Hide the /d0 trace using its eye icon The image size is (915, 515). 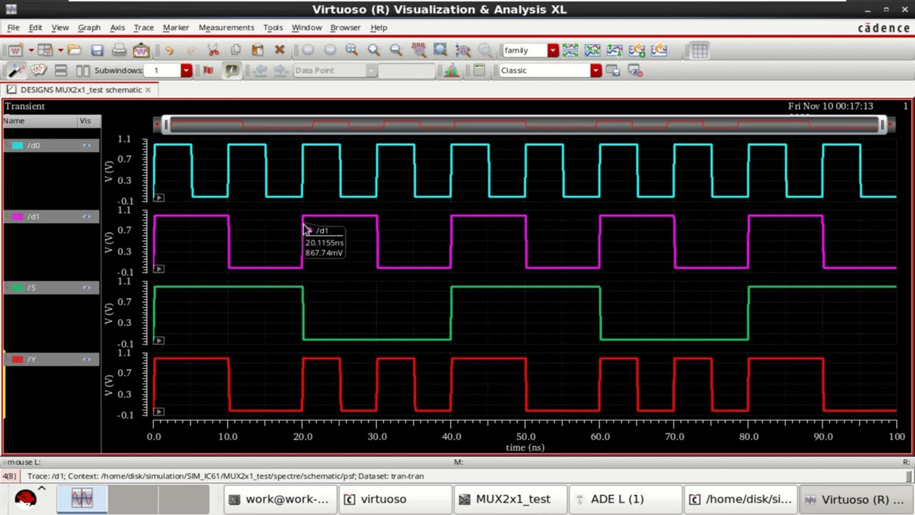coord(86,145)
